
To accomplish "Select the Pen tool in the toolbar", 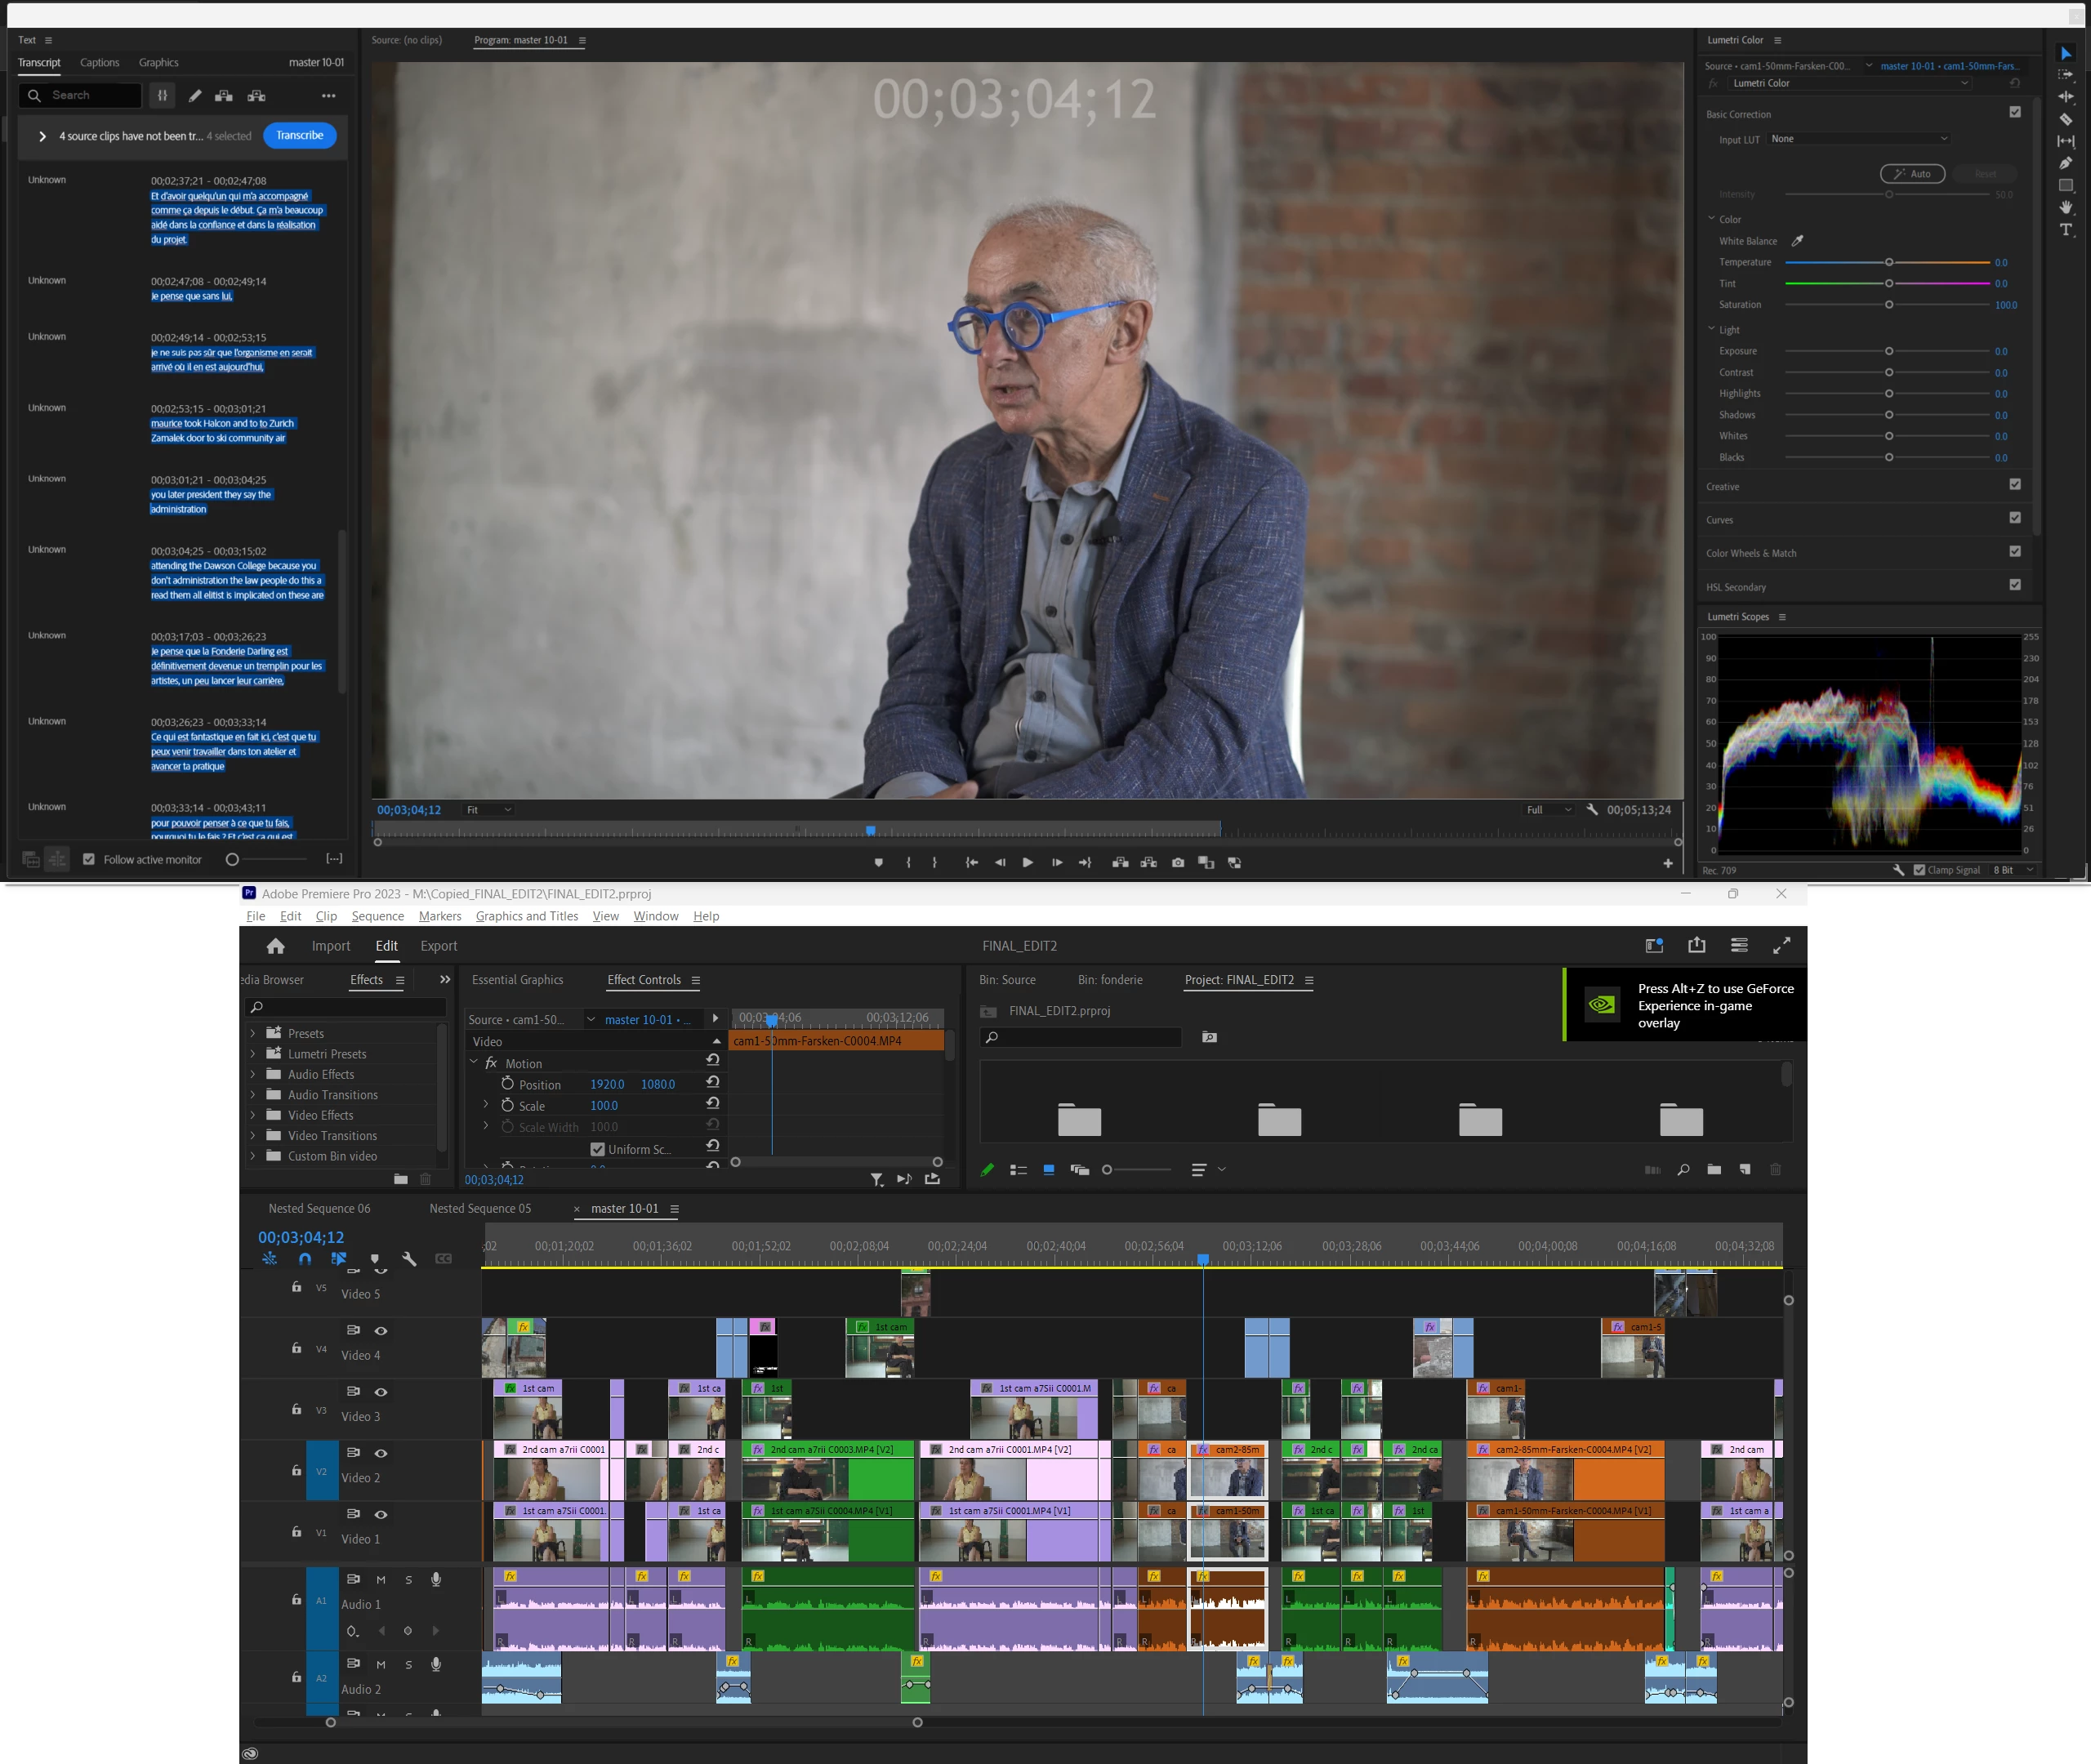I will [2065, 163].
